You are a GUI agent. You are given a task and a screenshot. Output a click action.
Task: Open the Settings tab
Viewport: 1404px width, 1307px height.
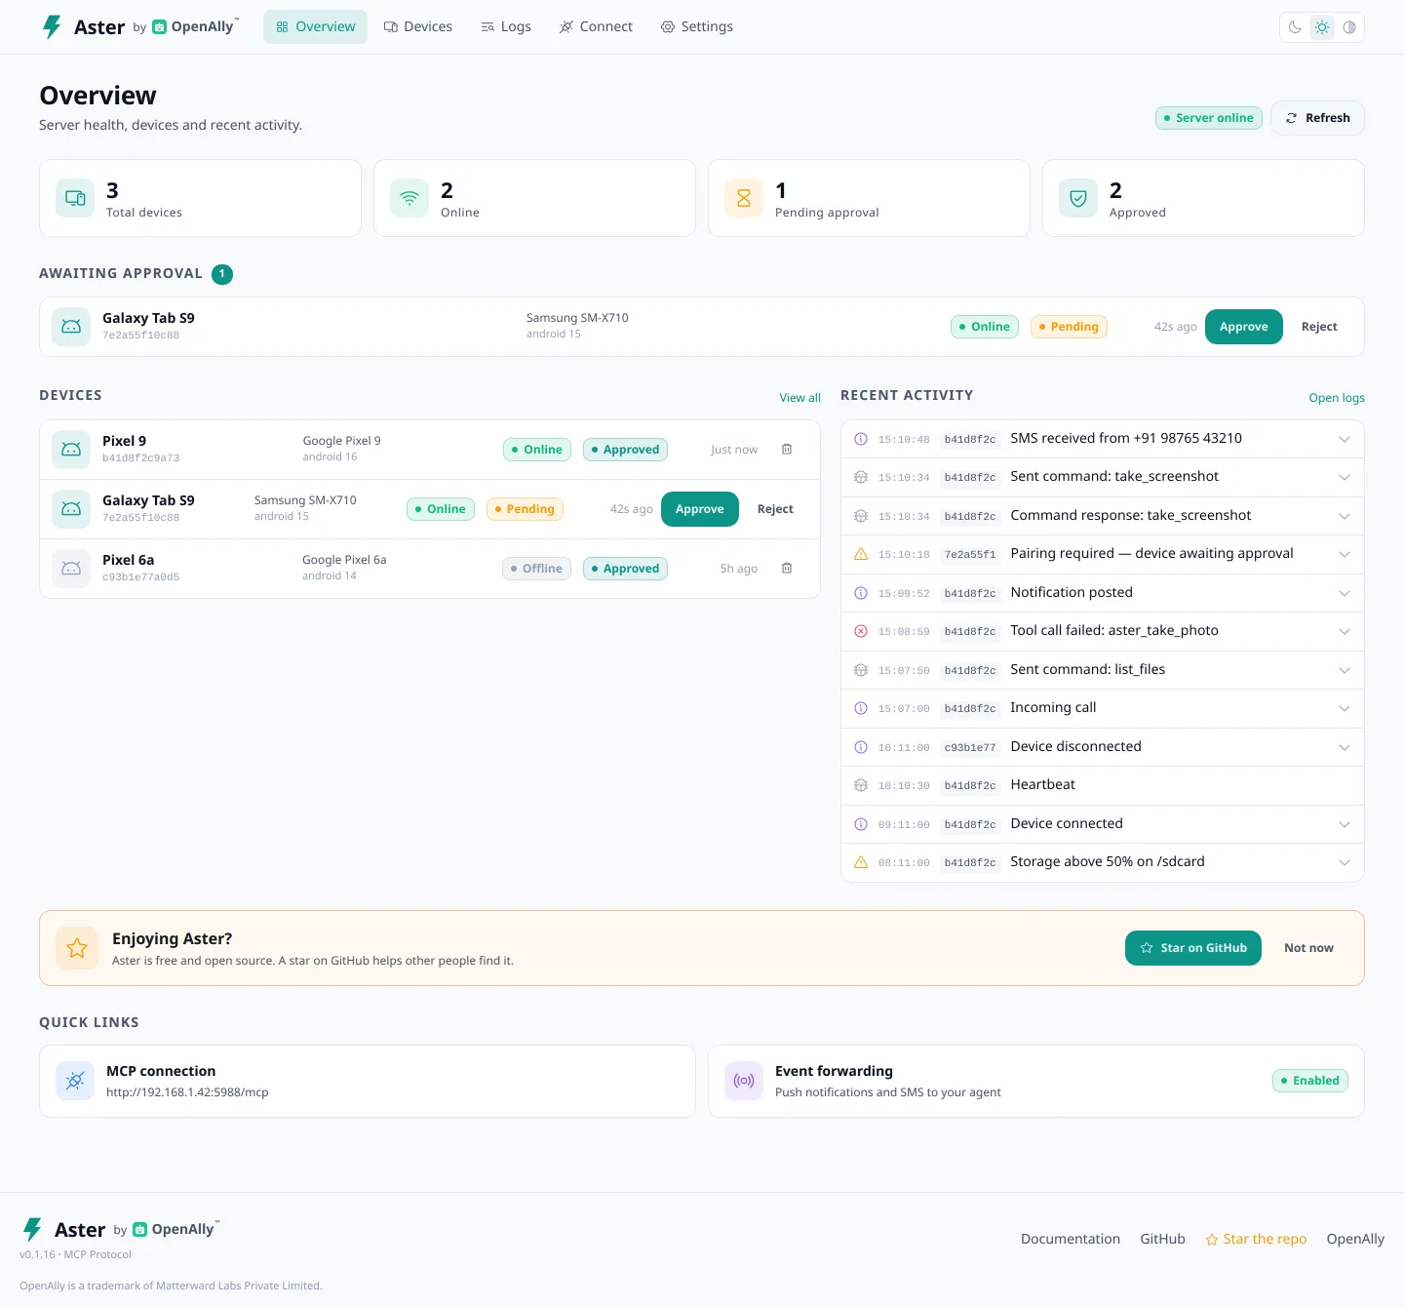point(696,27)
